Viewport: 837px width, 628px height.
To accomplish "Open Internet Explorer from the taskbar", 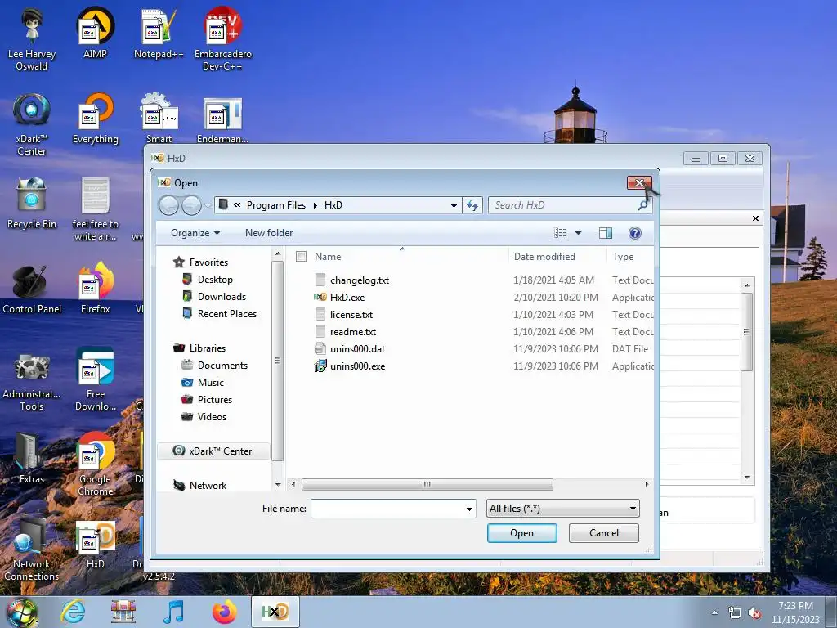I will click(x=73, y=612).
